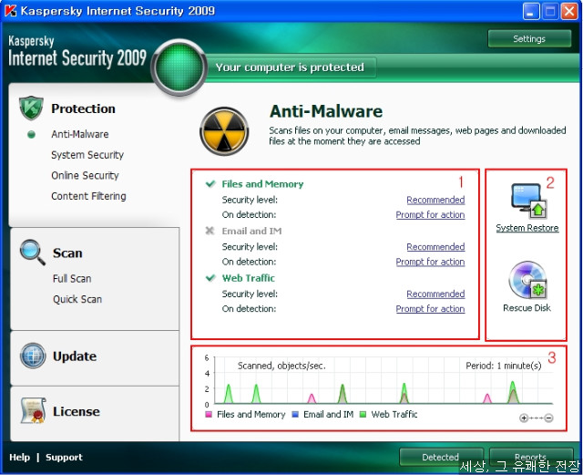The height and width of the screenshot is (475, 583).
Task: Toggle Web Traffic protection checkmark
Action: 210,278
